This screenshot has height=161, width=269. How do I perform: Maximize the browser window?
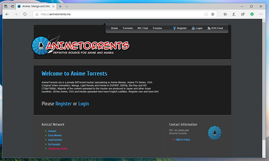coord(251,7)
